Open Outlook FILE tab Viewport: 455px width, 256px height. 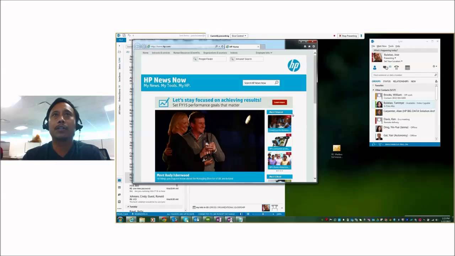(x=121, y=40)
